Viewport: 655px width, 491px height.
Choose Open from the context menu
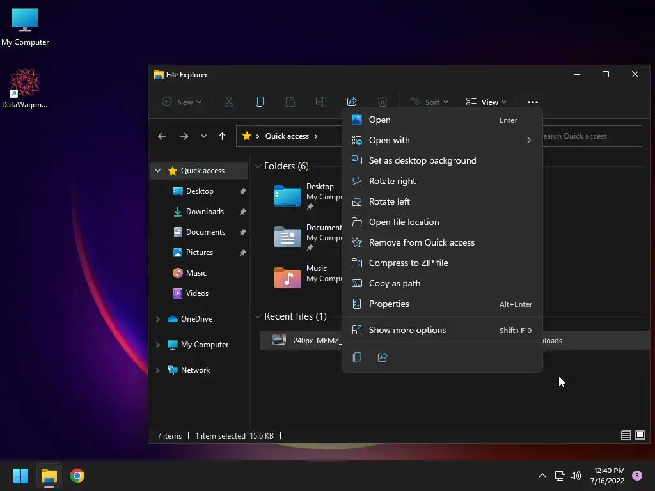point(442,120)
